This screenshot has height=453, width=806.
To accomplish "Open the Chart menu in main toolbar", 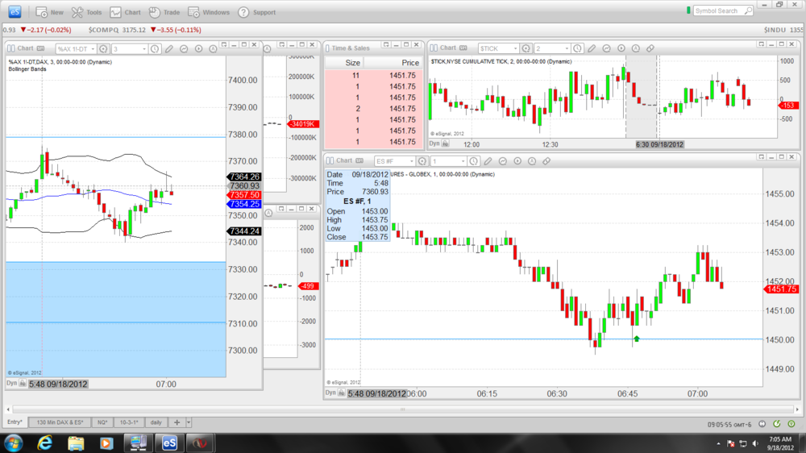I will click(126, 12).
